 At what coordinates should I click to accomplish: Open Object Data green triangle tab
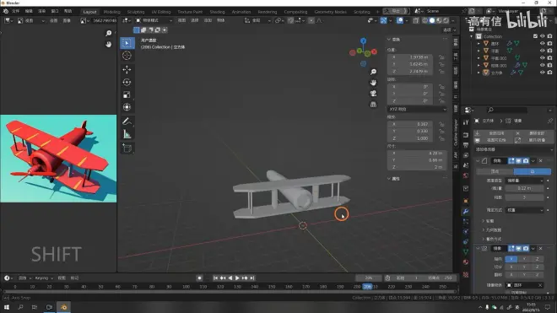click(x=466, y=252)
